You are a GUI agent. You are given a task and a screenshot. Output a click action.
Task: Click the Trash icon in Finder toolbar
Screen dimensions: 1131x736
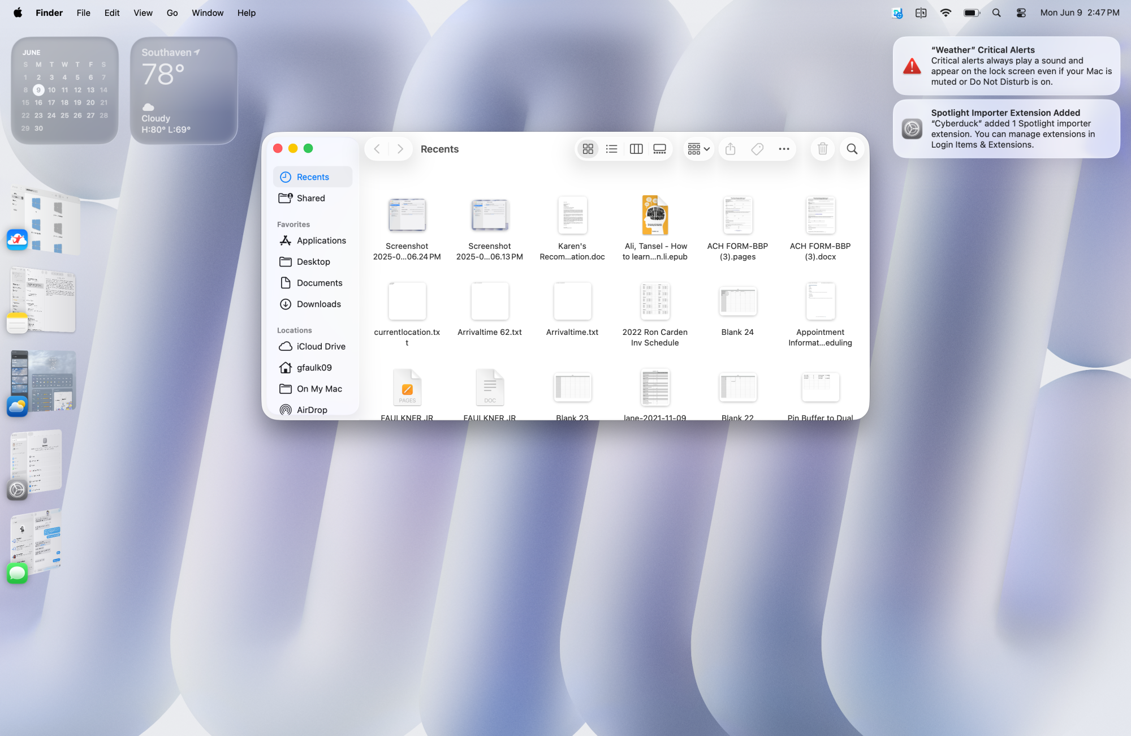(x=822, y=149)
